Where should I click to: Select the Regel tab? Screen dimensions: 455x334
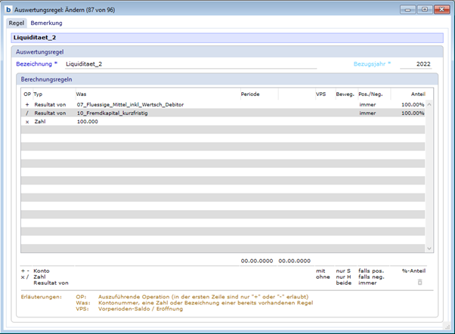tap(16, 23)
